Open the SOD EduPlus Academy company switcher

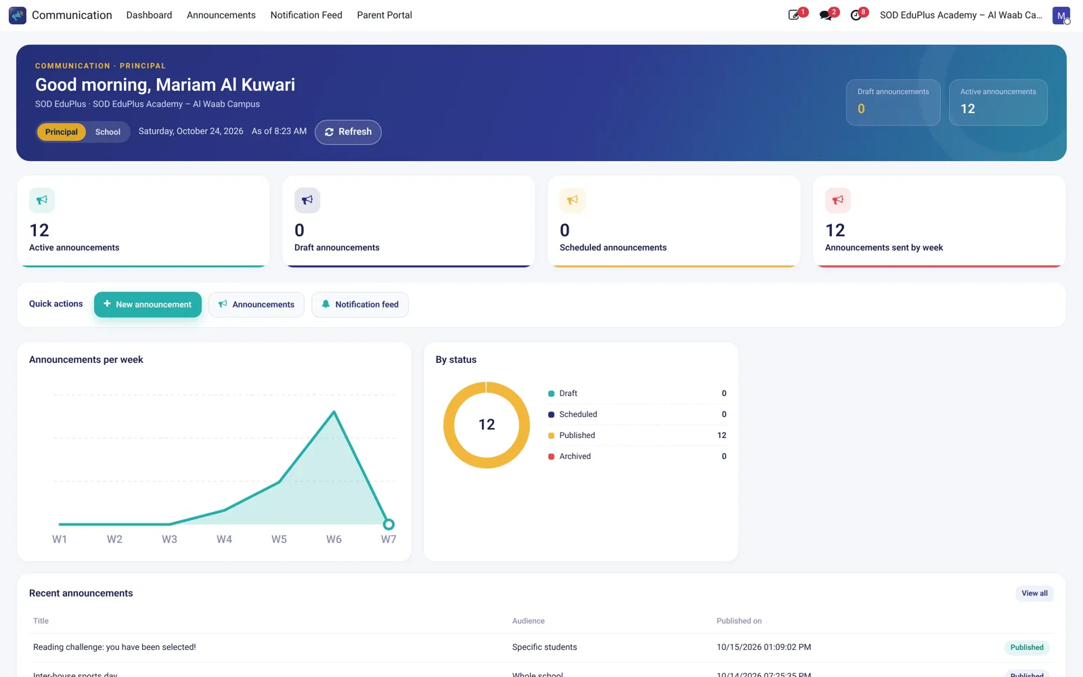(960, 15)
